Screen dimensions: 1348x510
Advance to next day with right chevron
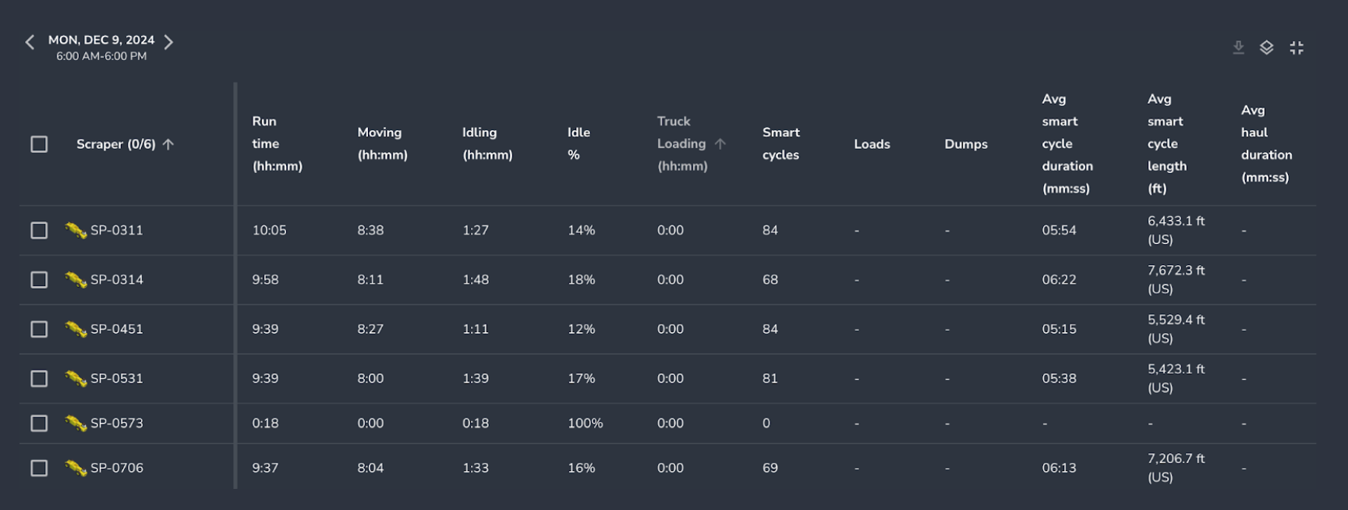168,42
